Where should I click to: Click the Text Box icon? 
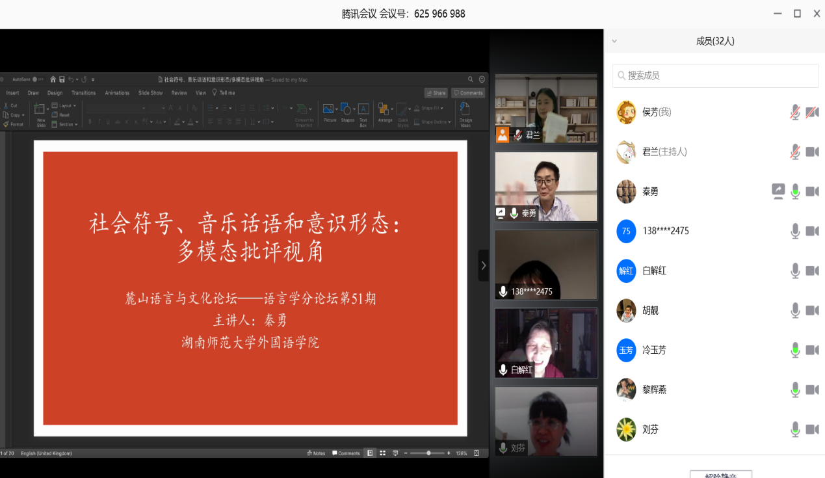tap(363, 109)
